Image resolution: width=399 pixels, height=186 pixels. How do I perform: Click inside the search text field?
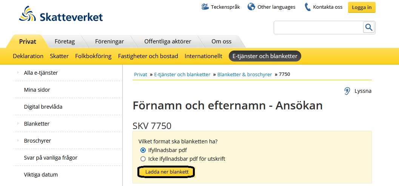coord(318,28)
